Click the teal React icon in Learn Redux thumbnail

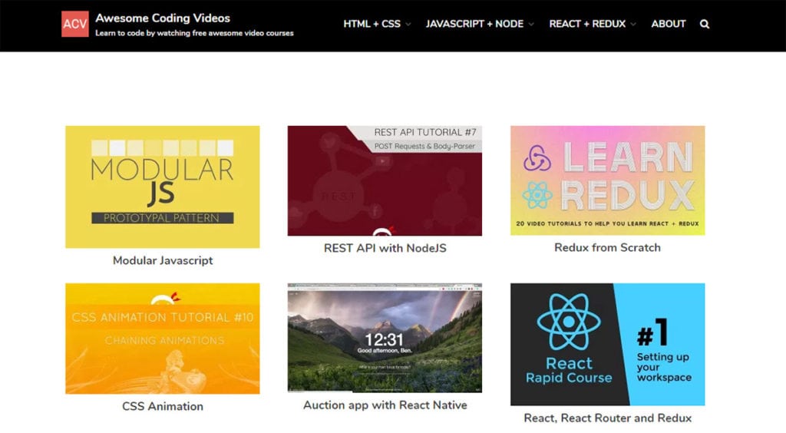(537, 195)
